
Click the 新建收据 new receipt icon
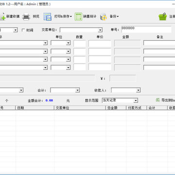pyautogui.click(x=2, y=17)
